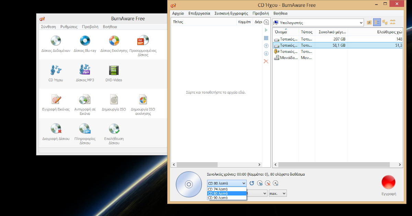Move track down with the down-arrow icon
This screenshot has width=412, height=216.
(266, 53)
